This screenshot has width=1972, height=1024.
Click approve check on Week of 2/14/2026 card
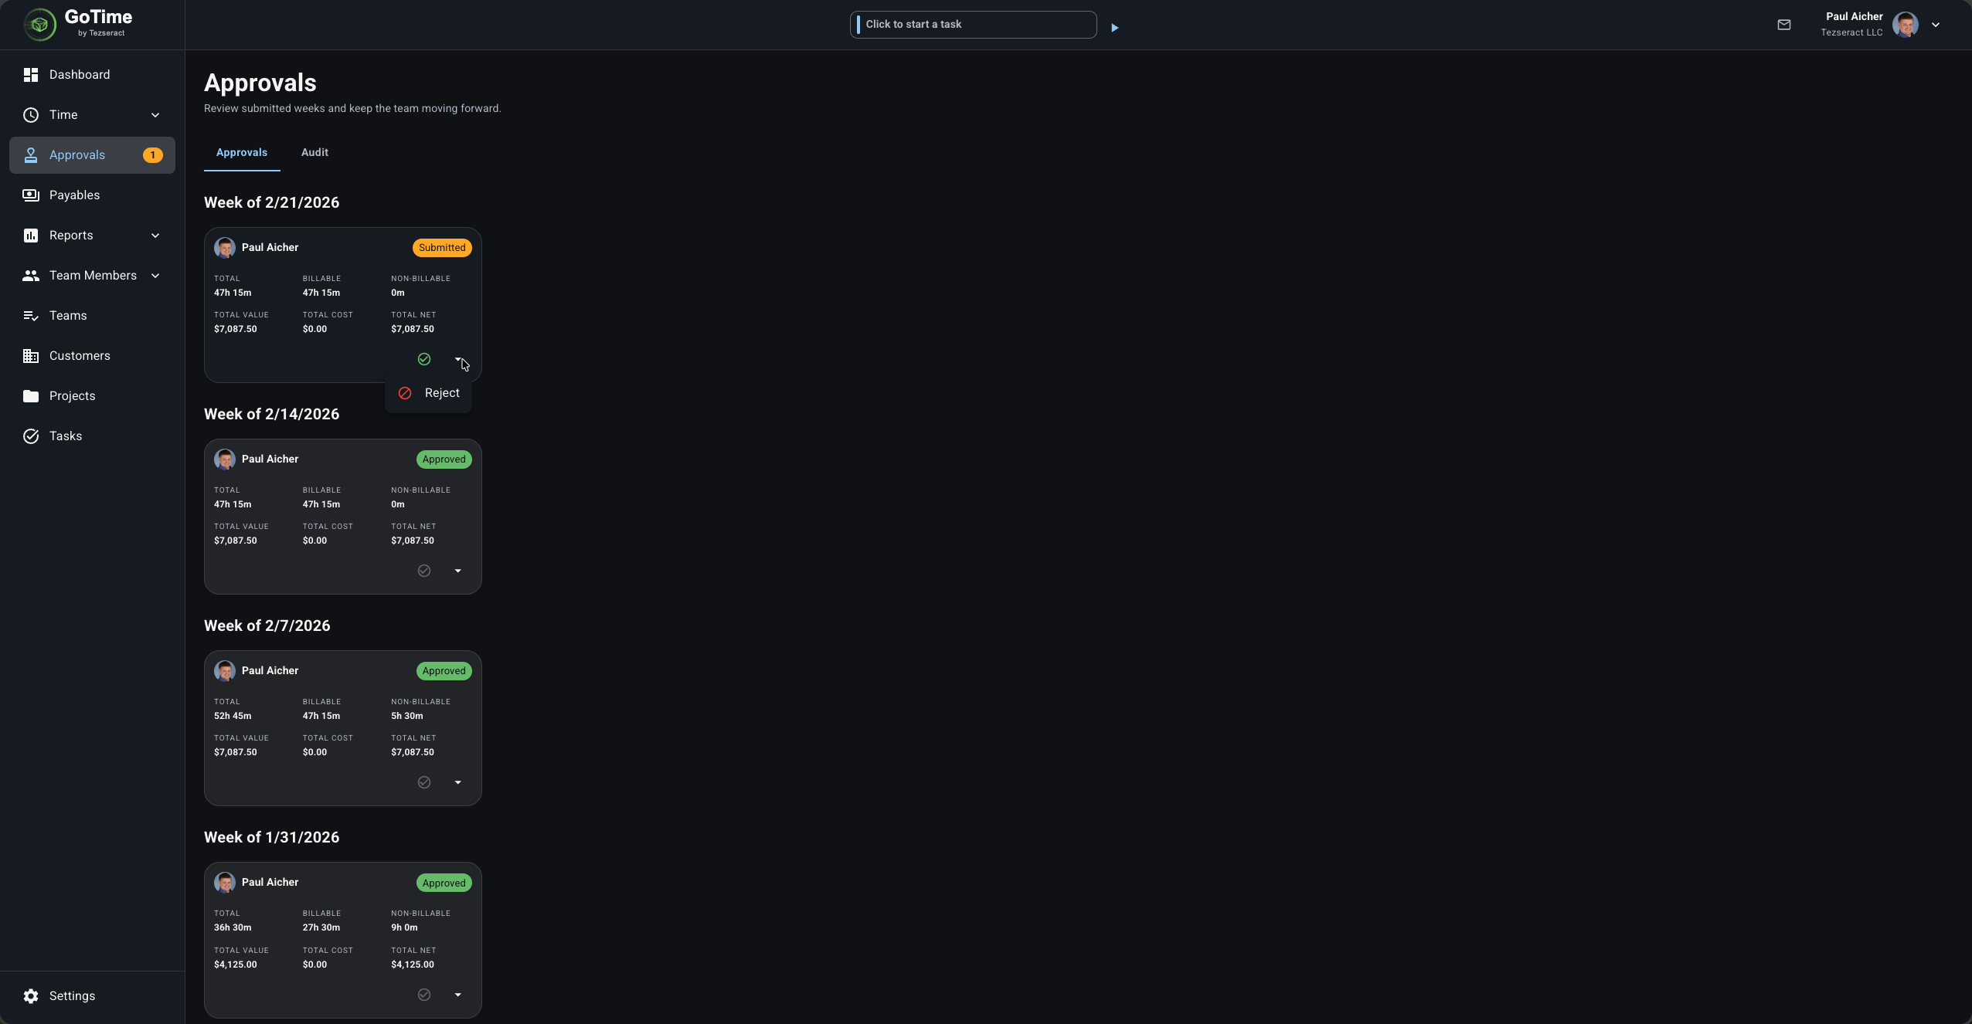click(424, 571)
